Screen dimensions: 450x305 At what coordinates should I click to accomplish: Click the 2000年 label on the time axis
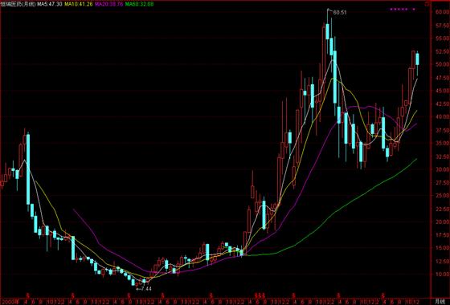pos(11,302)
